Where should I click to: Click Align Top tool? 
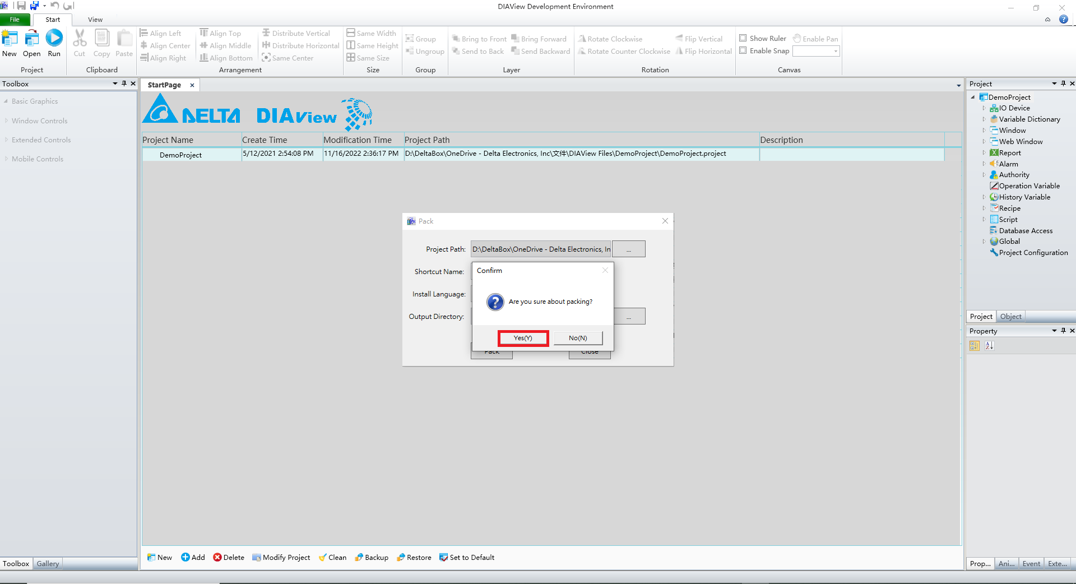(x=221, y=33)
